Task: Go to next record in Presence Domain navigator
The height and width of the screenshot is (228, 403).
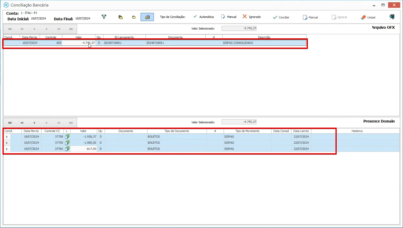Action: click(46, 123)
